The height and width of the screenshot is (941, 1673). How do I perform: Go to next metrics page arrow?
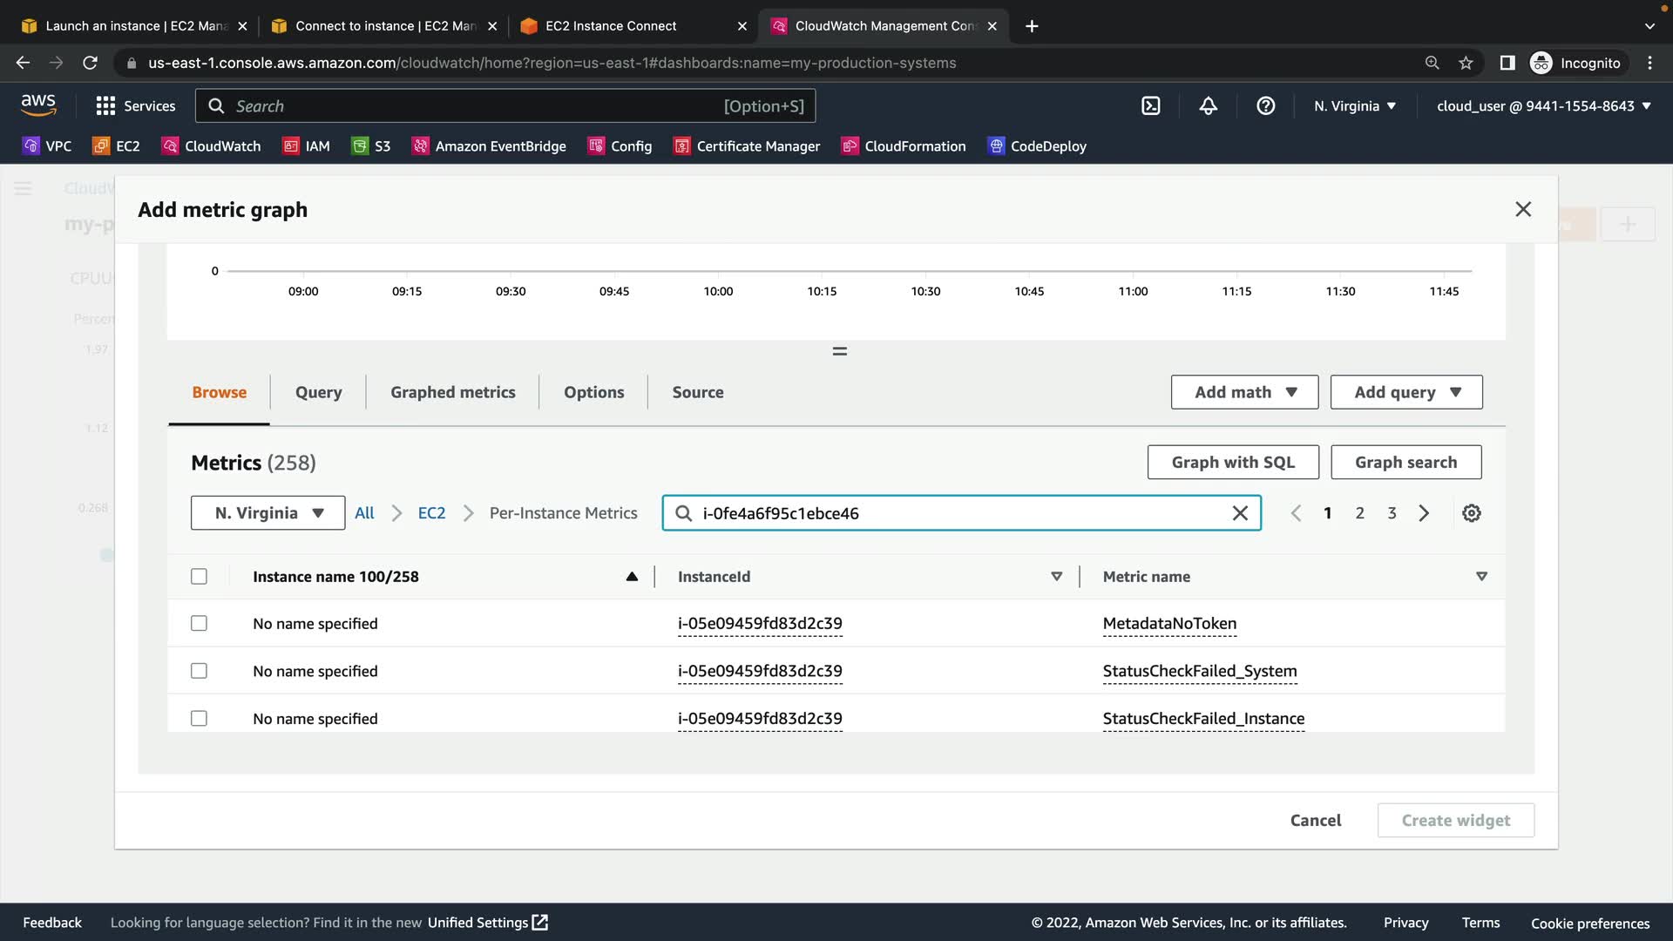pyautogui.click(x=1424, y=513)
